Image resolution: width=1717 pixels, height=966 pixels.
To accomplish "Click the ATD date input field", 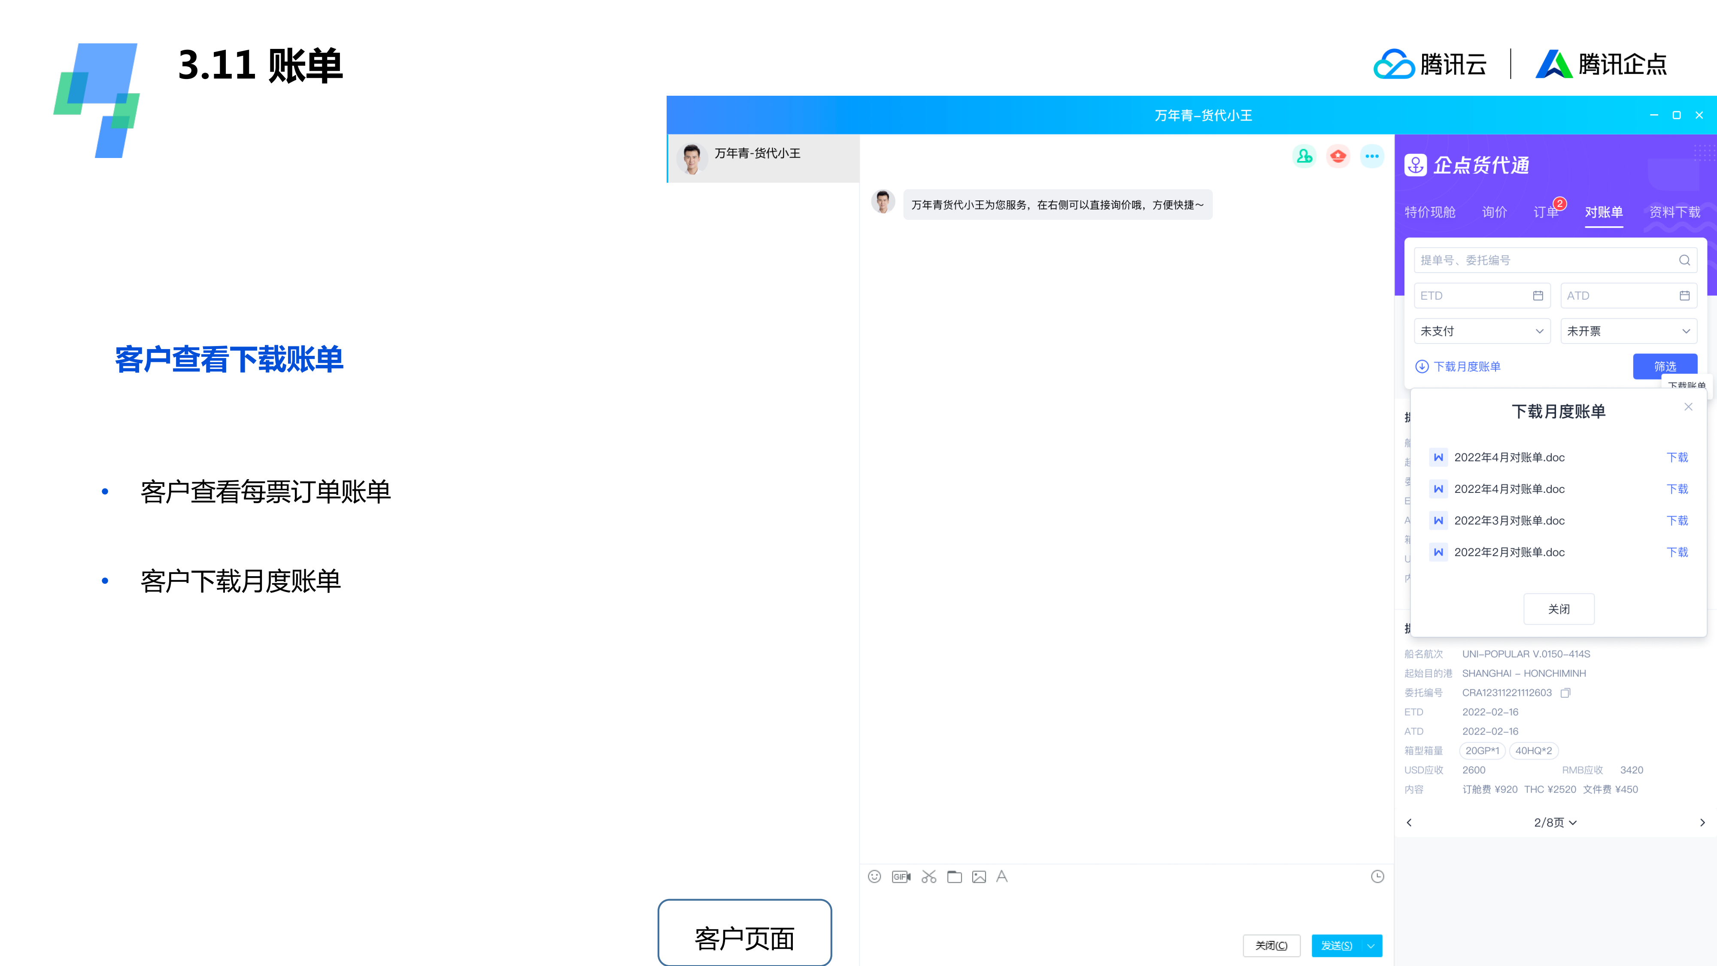I will tap(1628, 295).
